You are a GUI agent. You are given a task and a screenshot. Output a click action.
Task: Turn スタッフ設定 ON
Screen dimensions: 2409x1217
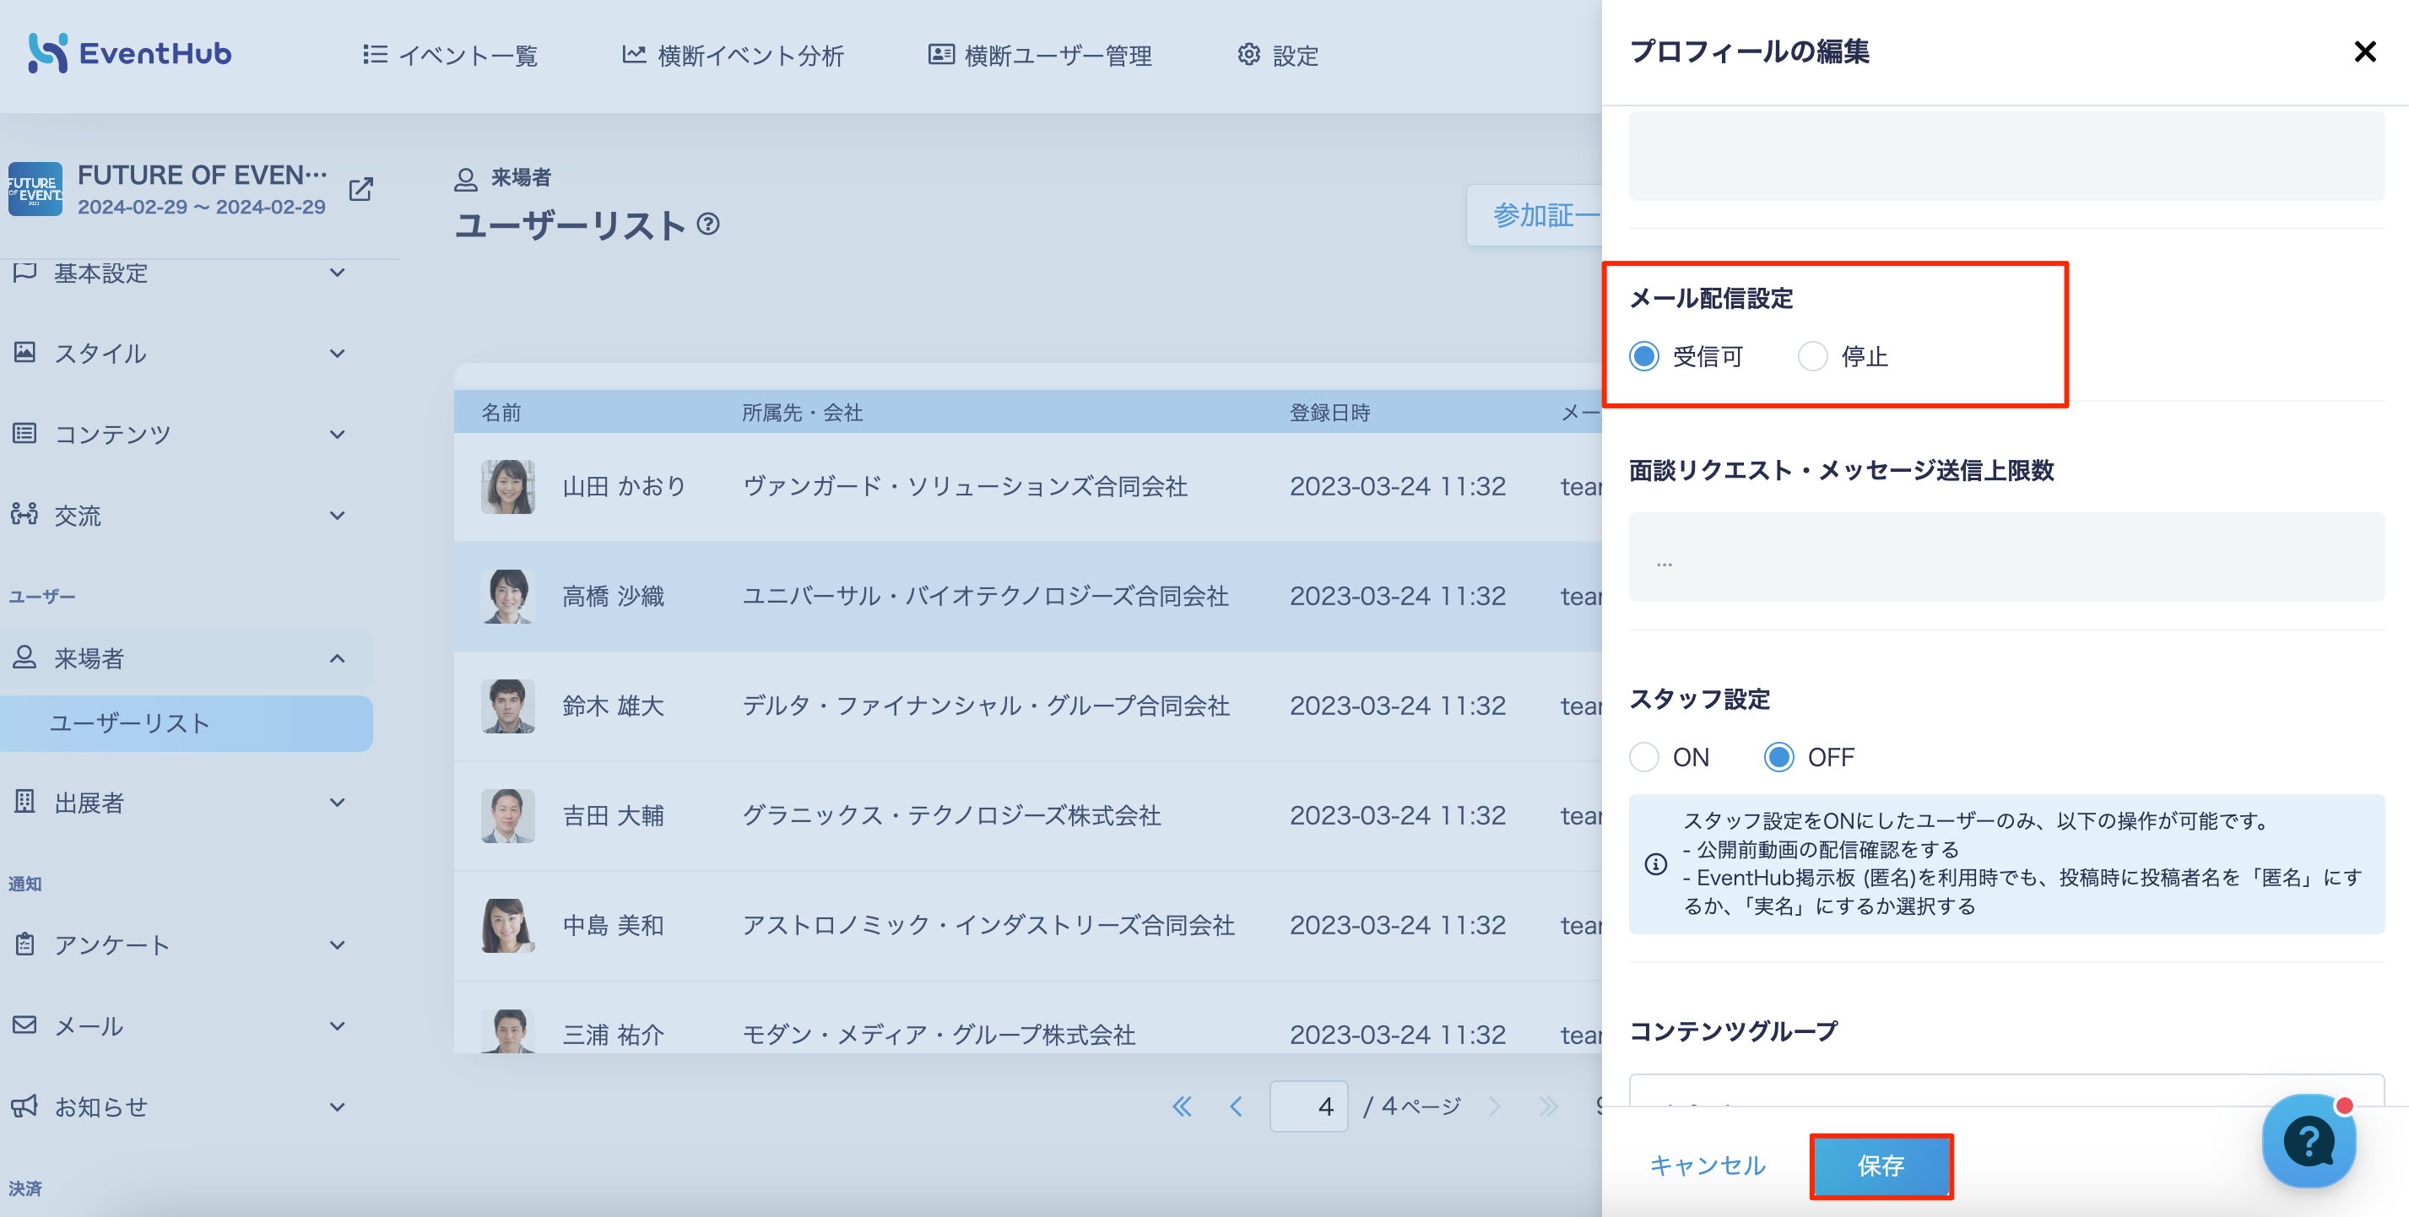pos(1645,756)
